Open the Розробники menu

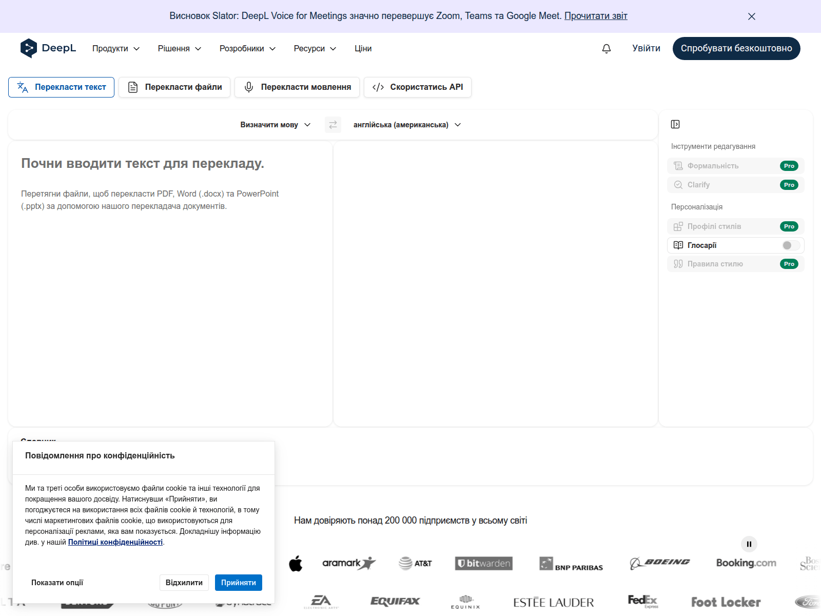248,48
